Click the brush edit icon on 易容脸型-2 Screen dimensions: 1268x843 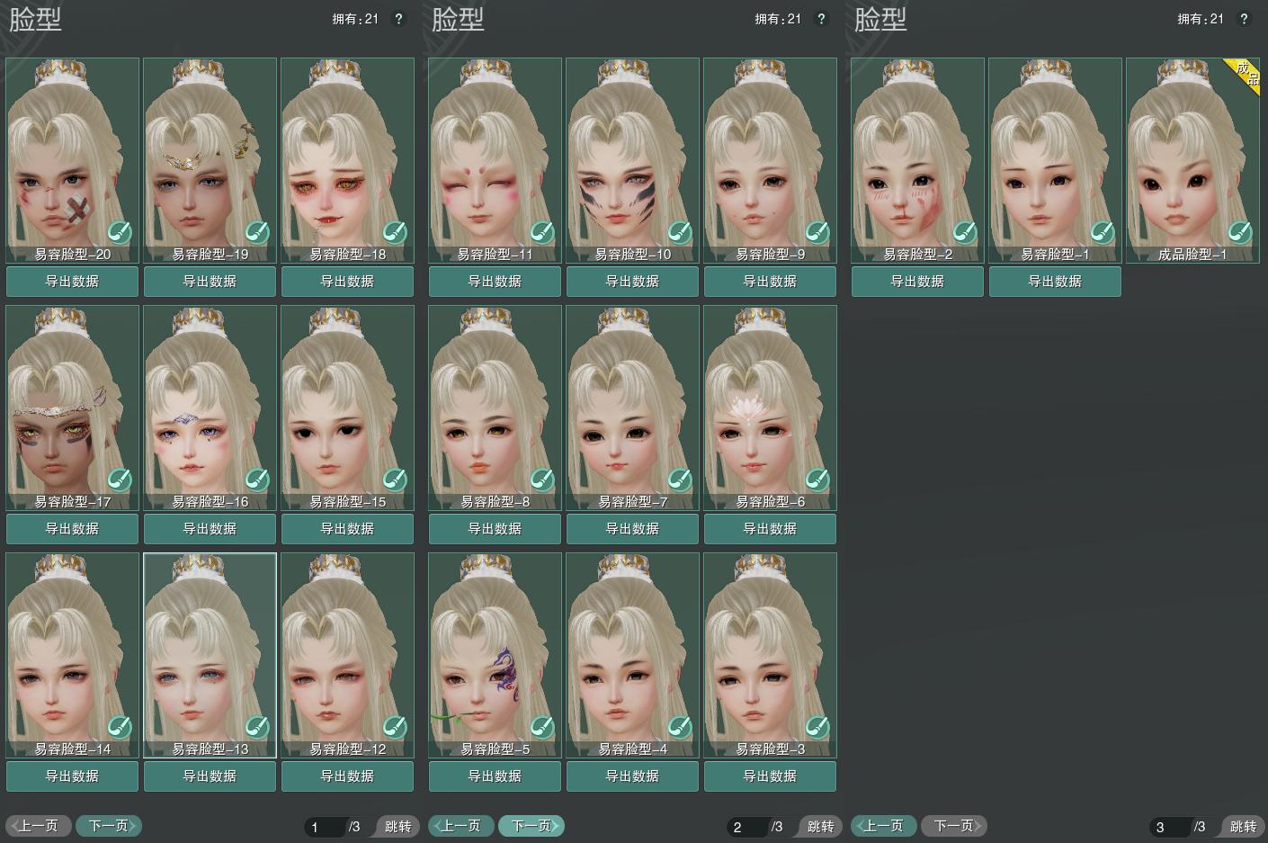point(965,232)
